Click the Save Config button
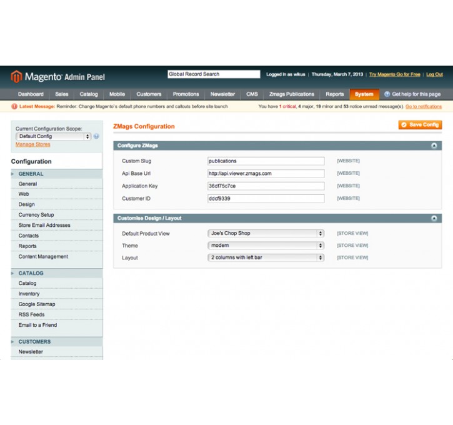The height and width of the screenshot is (425, 453). (420, 125)
